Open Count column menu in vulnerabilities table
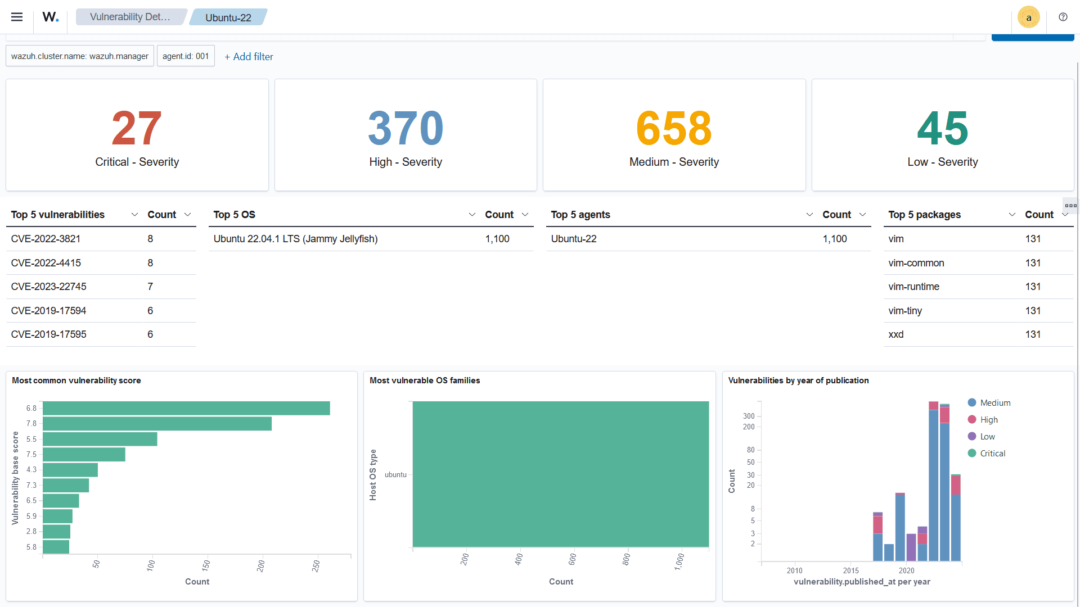This screenshot has width=1080, height=607. pos(188,215)
